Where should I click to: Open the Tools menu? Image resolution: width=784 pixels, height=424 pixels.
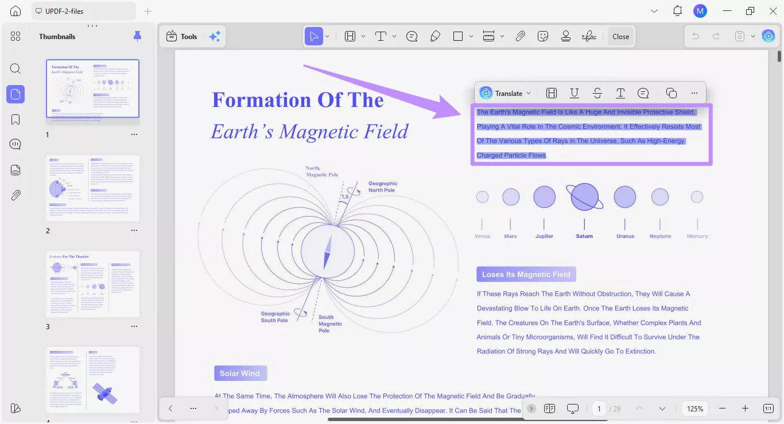(181, 36)
